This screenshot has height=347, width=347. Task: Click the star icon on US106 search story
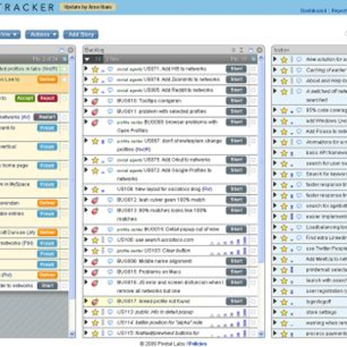point(95,240)
